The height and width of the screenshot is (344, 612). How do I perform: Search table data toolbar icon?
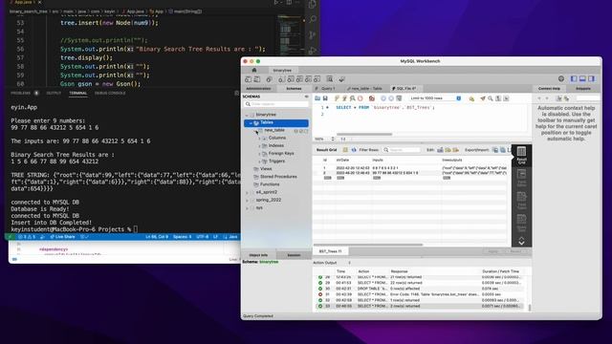[330, 79]
